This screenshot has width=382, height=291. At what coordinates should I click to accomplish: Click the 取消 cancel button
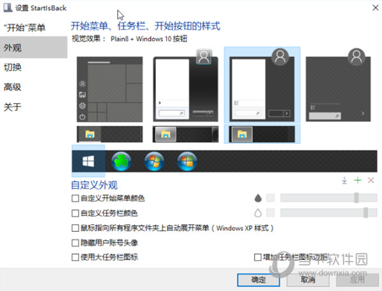(x=308, y=280)
